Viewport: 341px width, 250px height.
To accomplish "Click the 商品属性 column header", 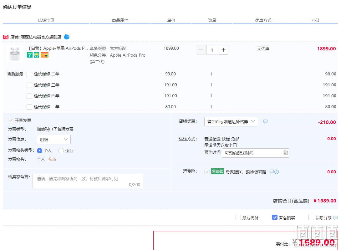I will coord(120,20).
